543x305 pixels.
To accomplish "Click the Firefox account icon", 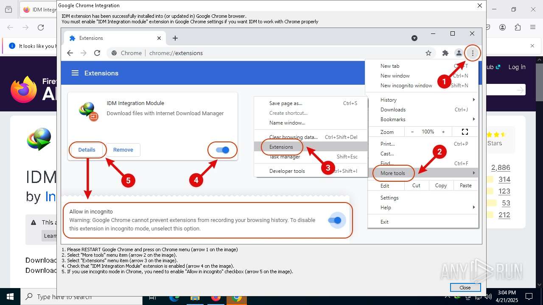I will [x=502, y=28].
